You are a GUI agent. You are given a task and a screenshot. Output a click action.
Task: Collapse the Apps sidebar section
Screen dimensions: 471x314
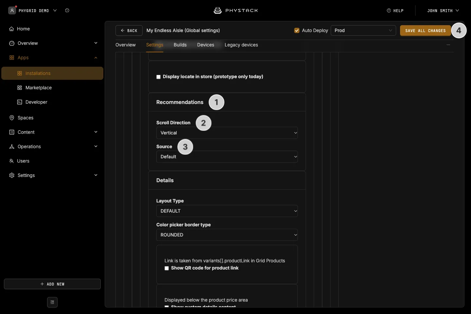coord(96,58)
